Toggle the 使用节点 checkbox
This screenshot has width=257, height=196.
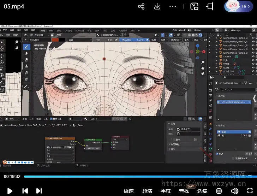coord(52,119)
